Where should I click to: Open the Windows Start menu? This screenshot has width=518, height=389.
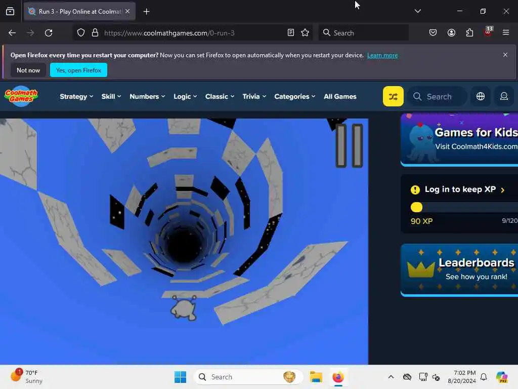pos(181,377)
